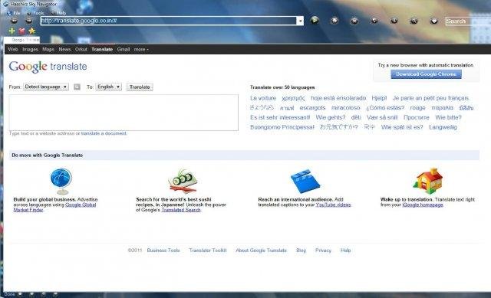Open the To English language dropdown
Screen dimensions: 491x298
click(x=109, y=87)
